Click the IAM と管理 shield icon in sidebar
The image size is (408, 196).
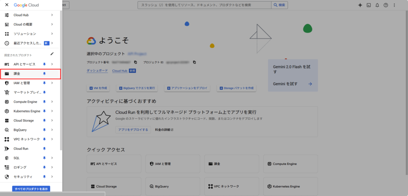7,83
